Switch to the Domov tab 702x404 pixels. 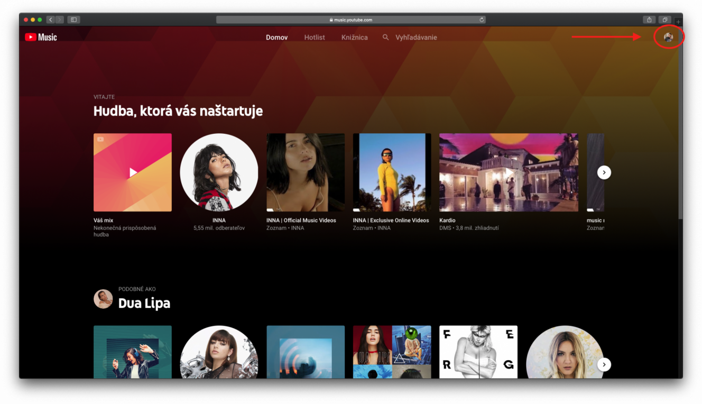click(277, 38)
